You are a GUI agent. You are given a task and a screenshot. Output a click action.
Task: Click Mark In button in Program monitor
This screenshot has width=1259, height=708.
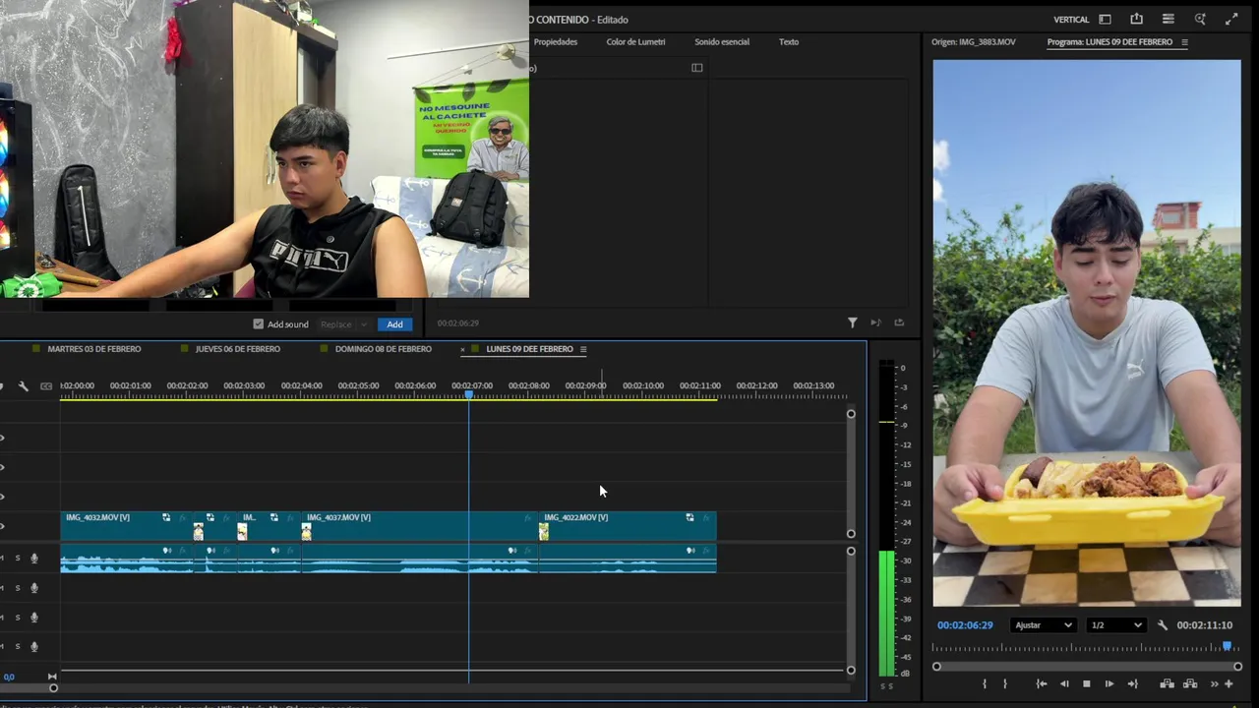pyautogui.click(x=985, y=684)
